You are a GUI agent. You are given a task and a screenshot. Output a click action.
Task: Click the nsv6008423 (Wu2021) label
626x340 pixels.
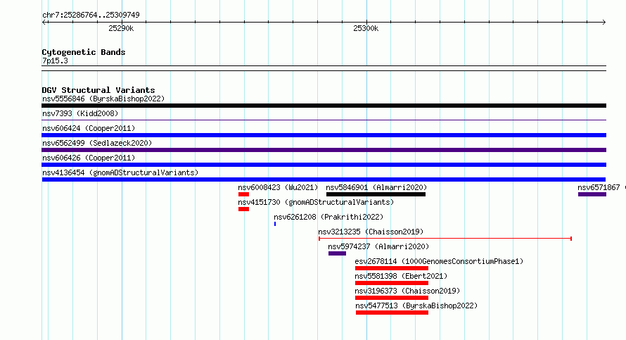click(278, 187)
